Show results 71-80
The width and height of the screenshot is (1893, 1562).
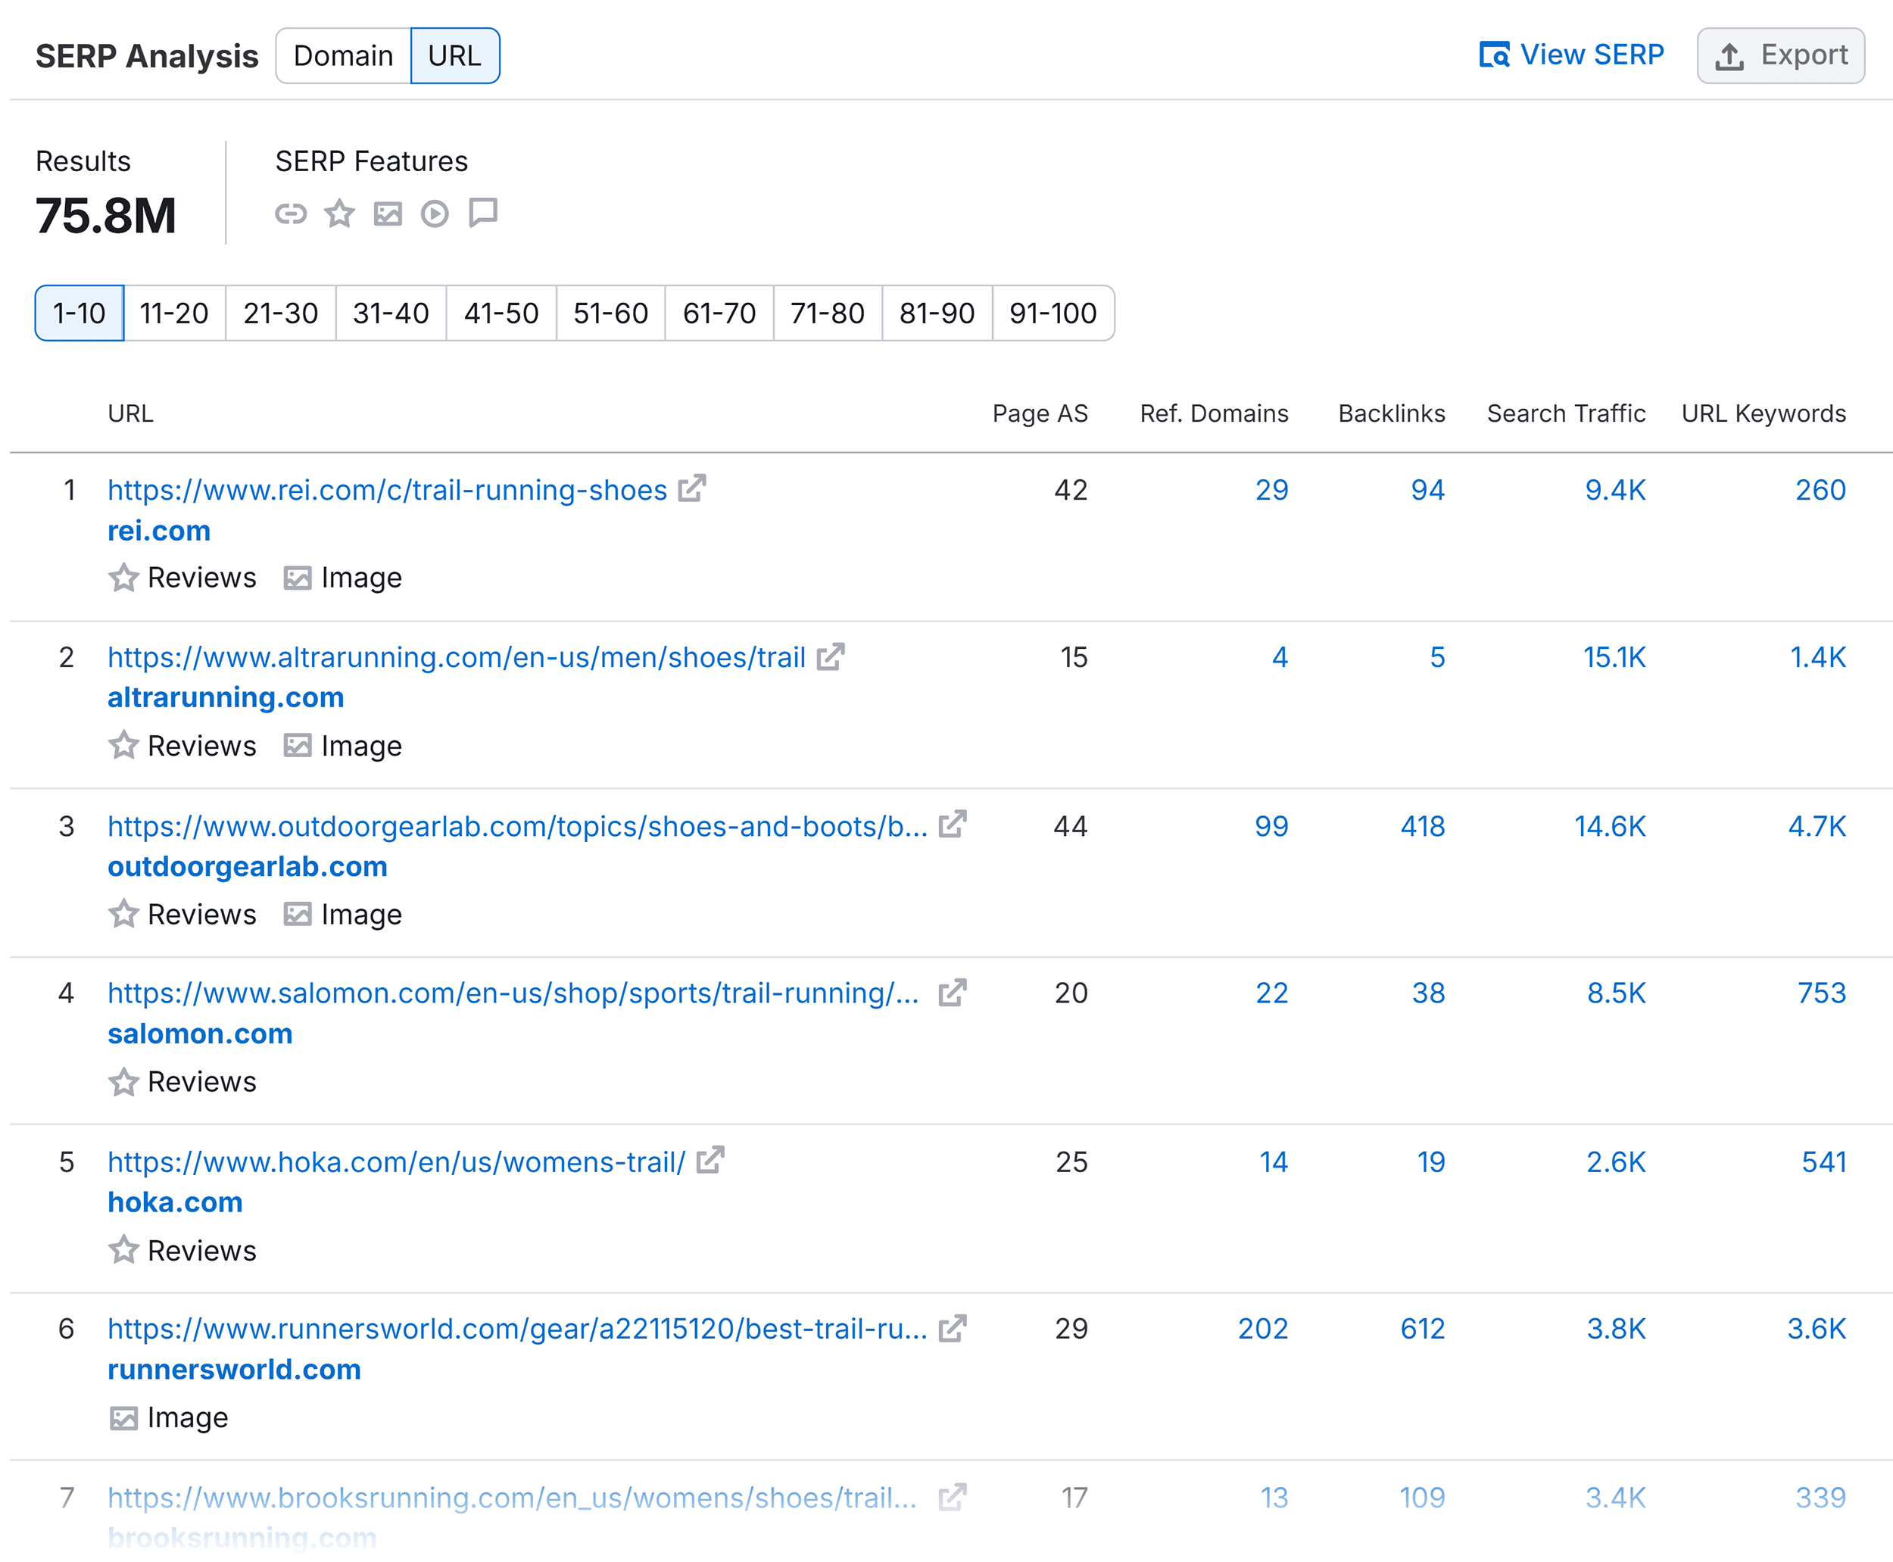(828, 313)
